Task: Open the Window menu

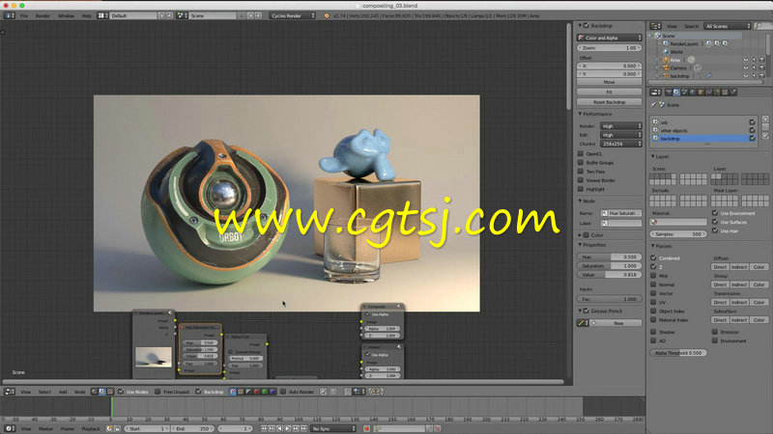Action: [66, 15]
